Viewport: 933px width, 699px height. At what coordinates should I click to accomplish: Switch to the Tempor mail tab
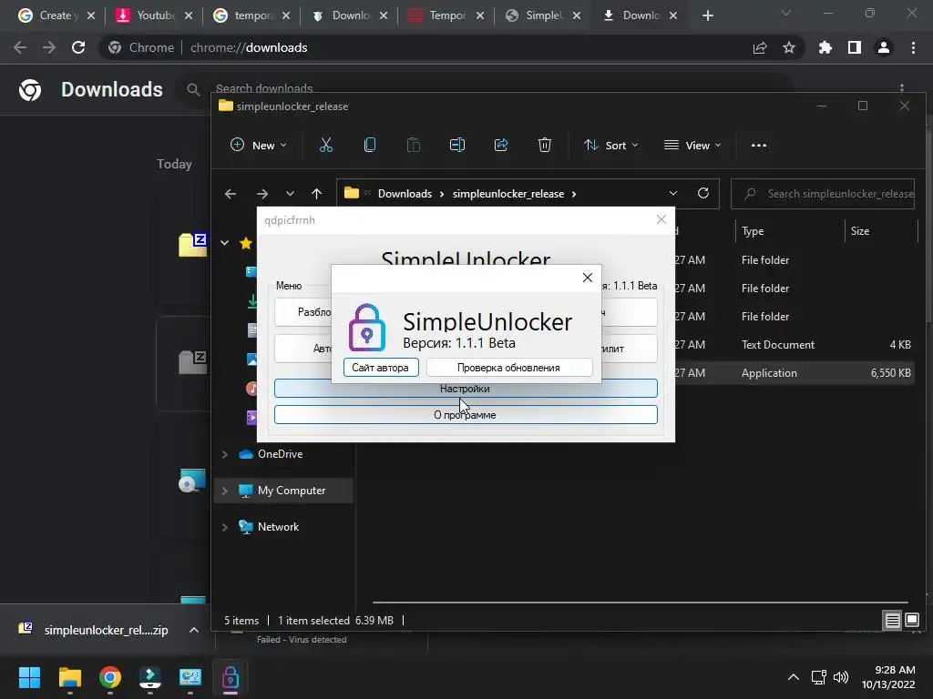tap(445, 15)
